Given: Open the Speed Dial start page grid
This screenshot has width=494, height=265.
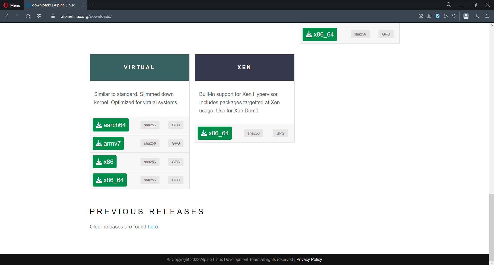Looking at the screenshot, I should point(39,16).
